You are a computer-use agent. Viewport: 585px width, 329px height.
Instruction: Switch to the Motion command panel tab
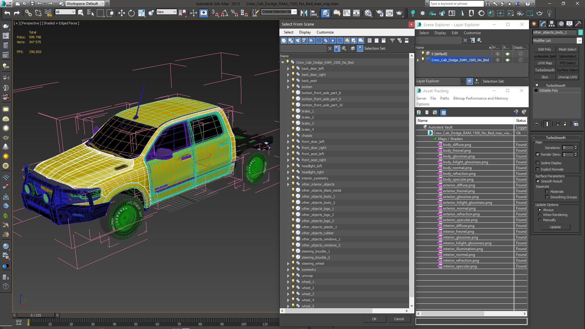561,24
